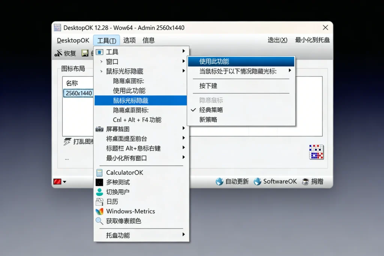The width and height of the screenshot is (384, 256).
Task: Click the colorful DesktopOK grid logo
Action: pos(315,152)
